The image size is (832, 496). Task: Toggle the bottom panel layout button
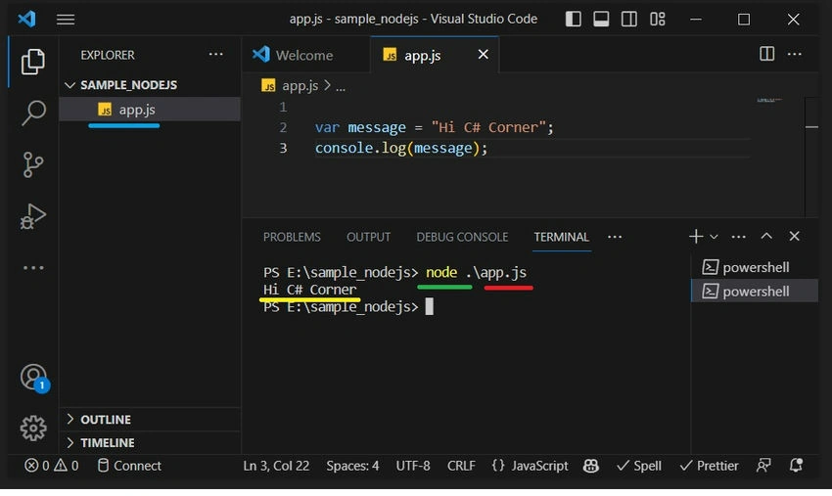point(601,20)
